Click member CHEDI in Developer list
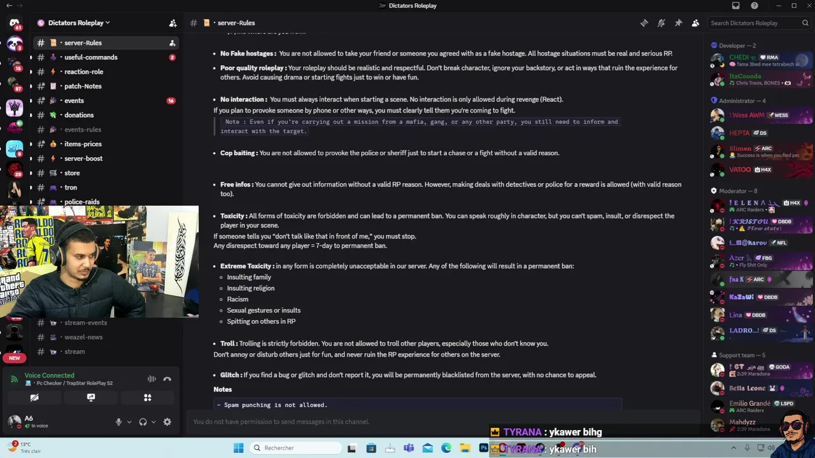 click(x=762, y=60)
